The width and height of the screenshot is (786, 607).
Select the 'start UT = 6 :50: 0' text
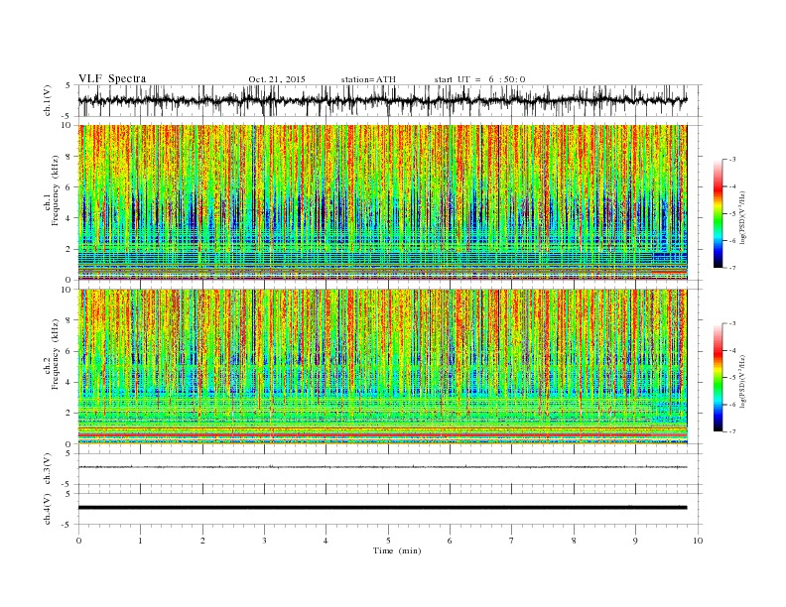[479, 79]
